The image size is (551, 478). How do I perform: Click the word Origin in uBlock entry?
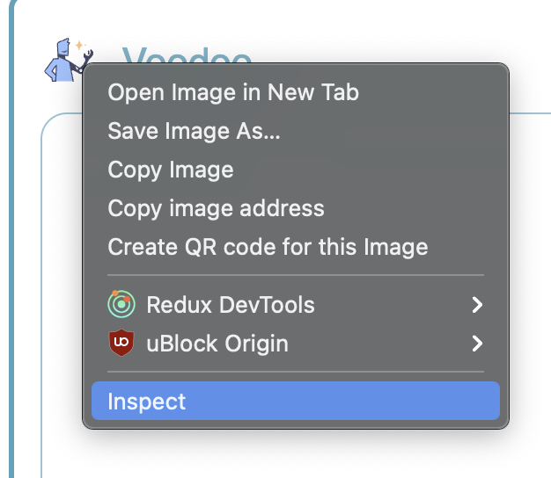point(256,344)
